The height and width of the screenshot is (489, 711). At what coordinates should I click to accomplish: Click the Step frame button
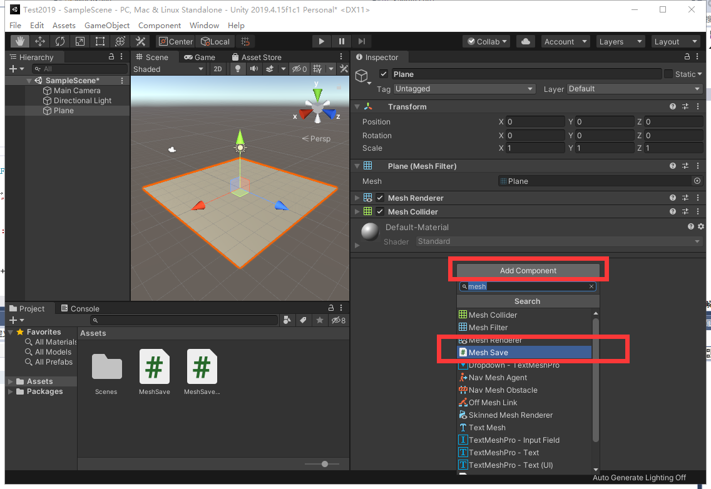coord(361,41)
